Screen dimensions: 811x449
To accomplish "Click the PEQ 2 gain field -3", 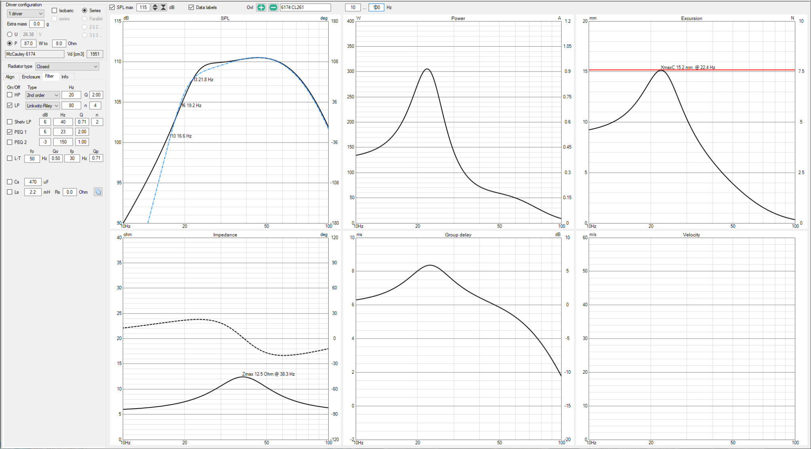I will [x=45, y=142].
